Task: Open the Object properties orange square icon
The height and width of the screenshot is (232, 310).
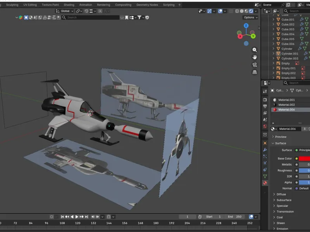Action: (265, 143)
